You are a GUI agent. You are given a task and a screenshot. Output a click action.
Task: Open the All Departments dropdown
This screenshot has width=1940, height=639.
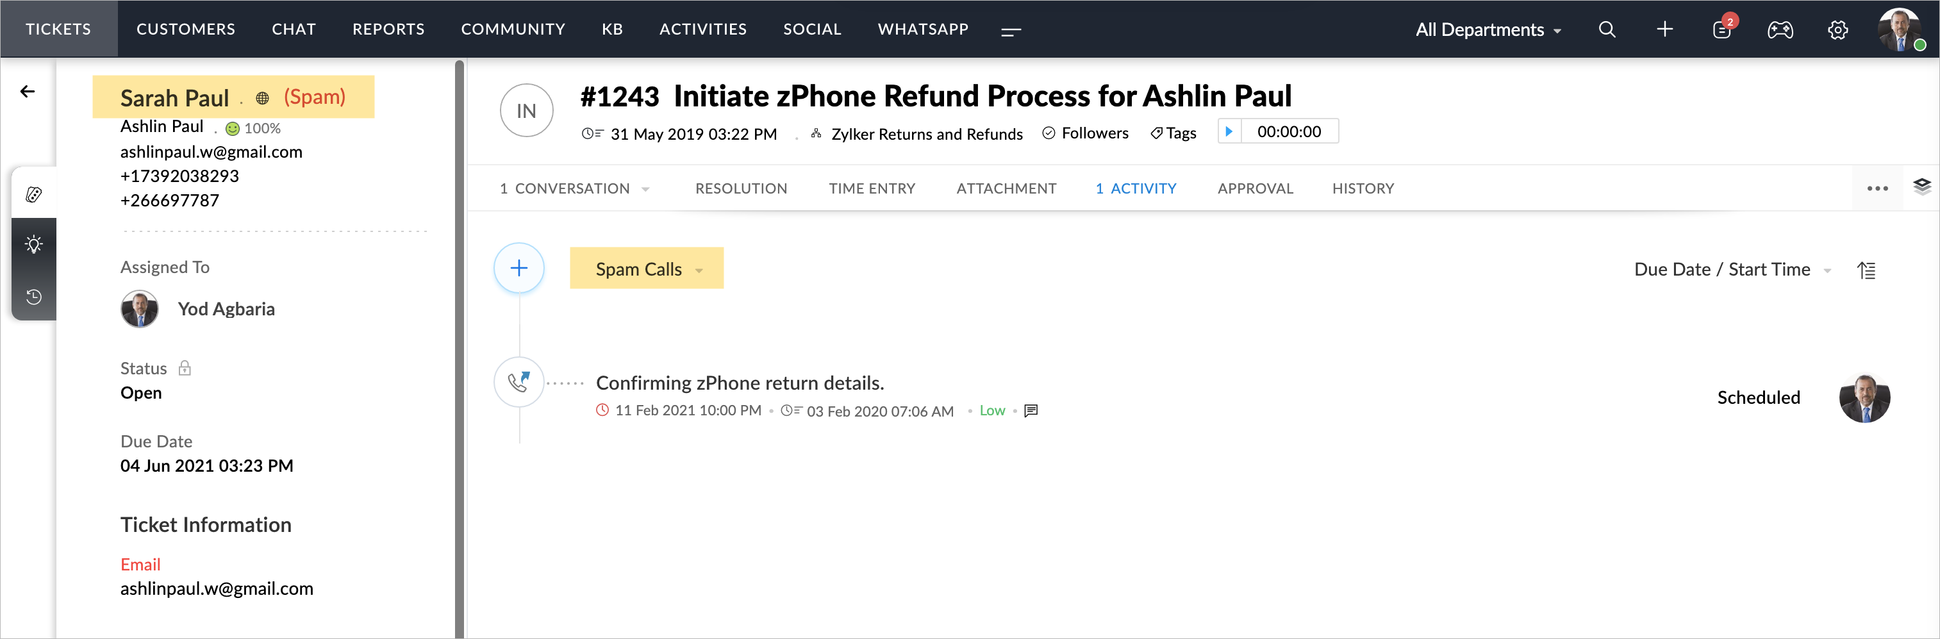point(1488,29)
